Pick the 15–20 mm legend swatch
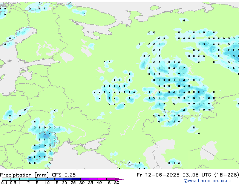The height and width of the screenshot is (184, 239). [58, 179]
